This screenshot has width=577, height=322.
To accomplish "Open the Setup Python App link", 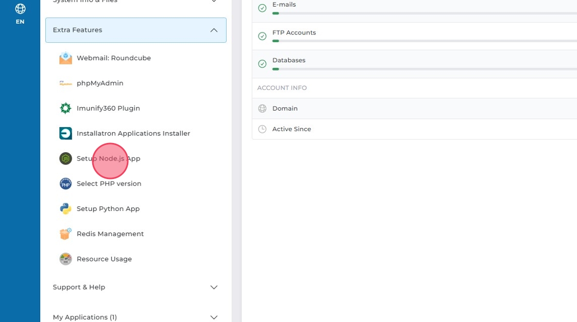I will 108,209.
